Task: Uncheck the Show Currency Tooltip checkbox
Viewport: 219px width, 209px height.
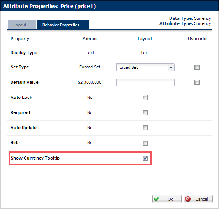Action: (145, 158)
